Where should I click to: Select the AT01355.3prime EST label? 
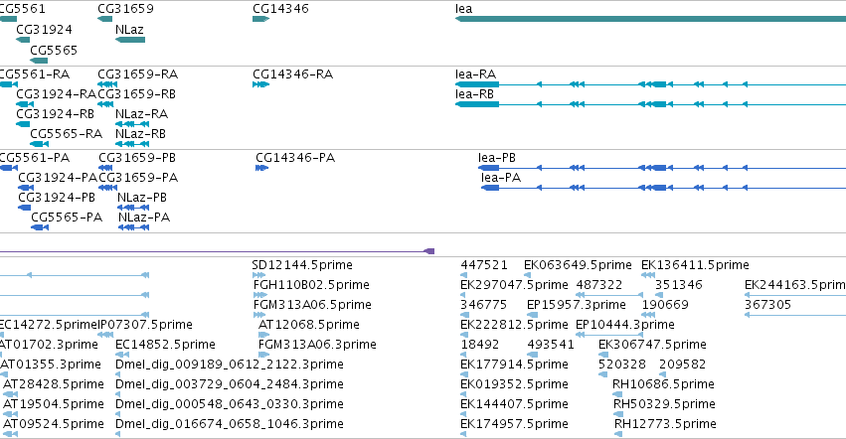pos(51,365)
